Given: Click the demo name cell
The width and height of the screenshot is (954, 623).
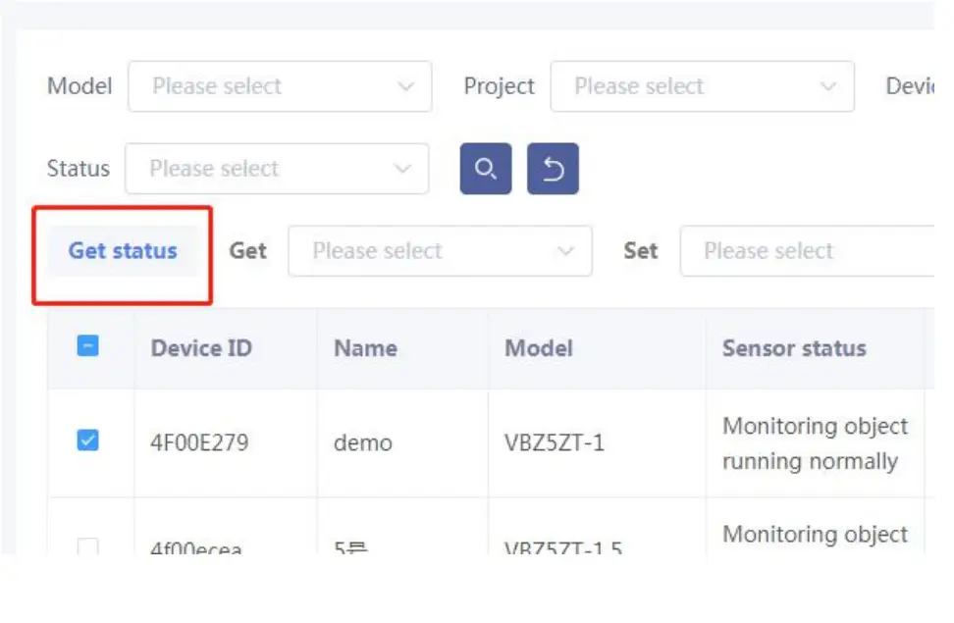Looking at the screenshot, I should [362, 442].
